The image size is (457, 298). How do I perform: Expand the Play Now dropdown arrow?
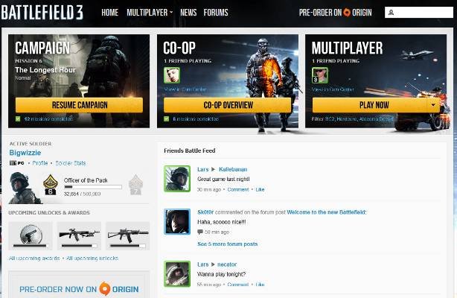coord(433,105)
